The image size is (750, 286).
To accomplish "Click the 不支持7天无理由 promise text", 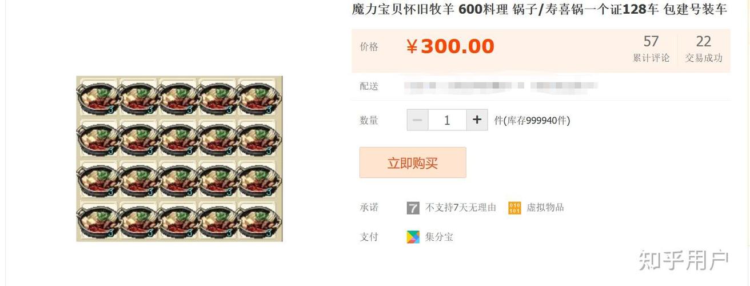I will coord(461,208).
